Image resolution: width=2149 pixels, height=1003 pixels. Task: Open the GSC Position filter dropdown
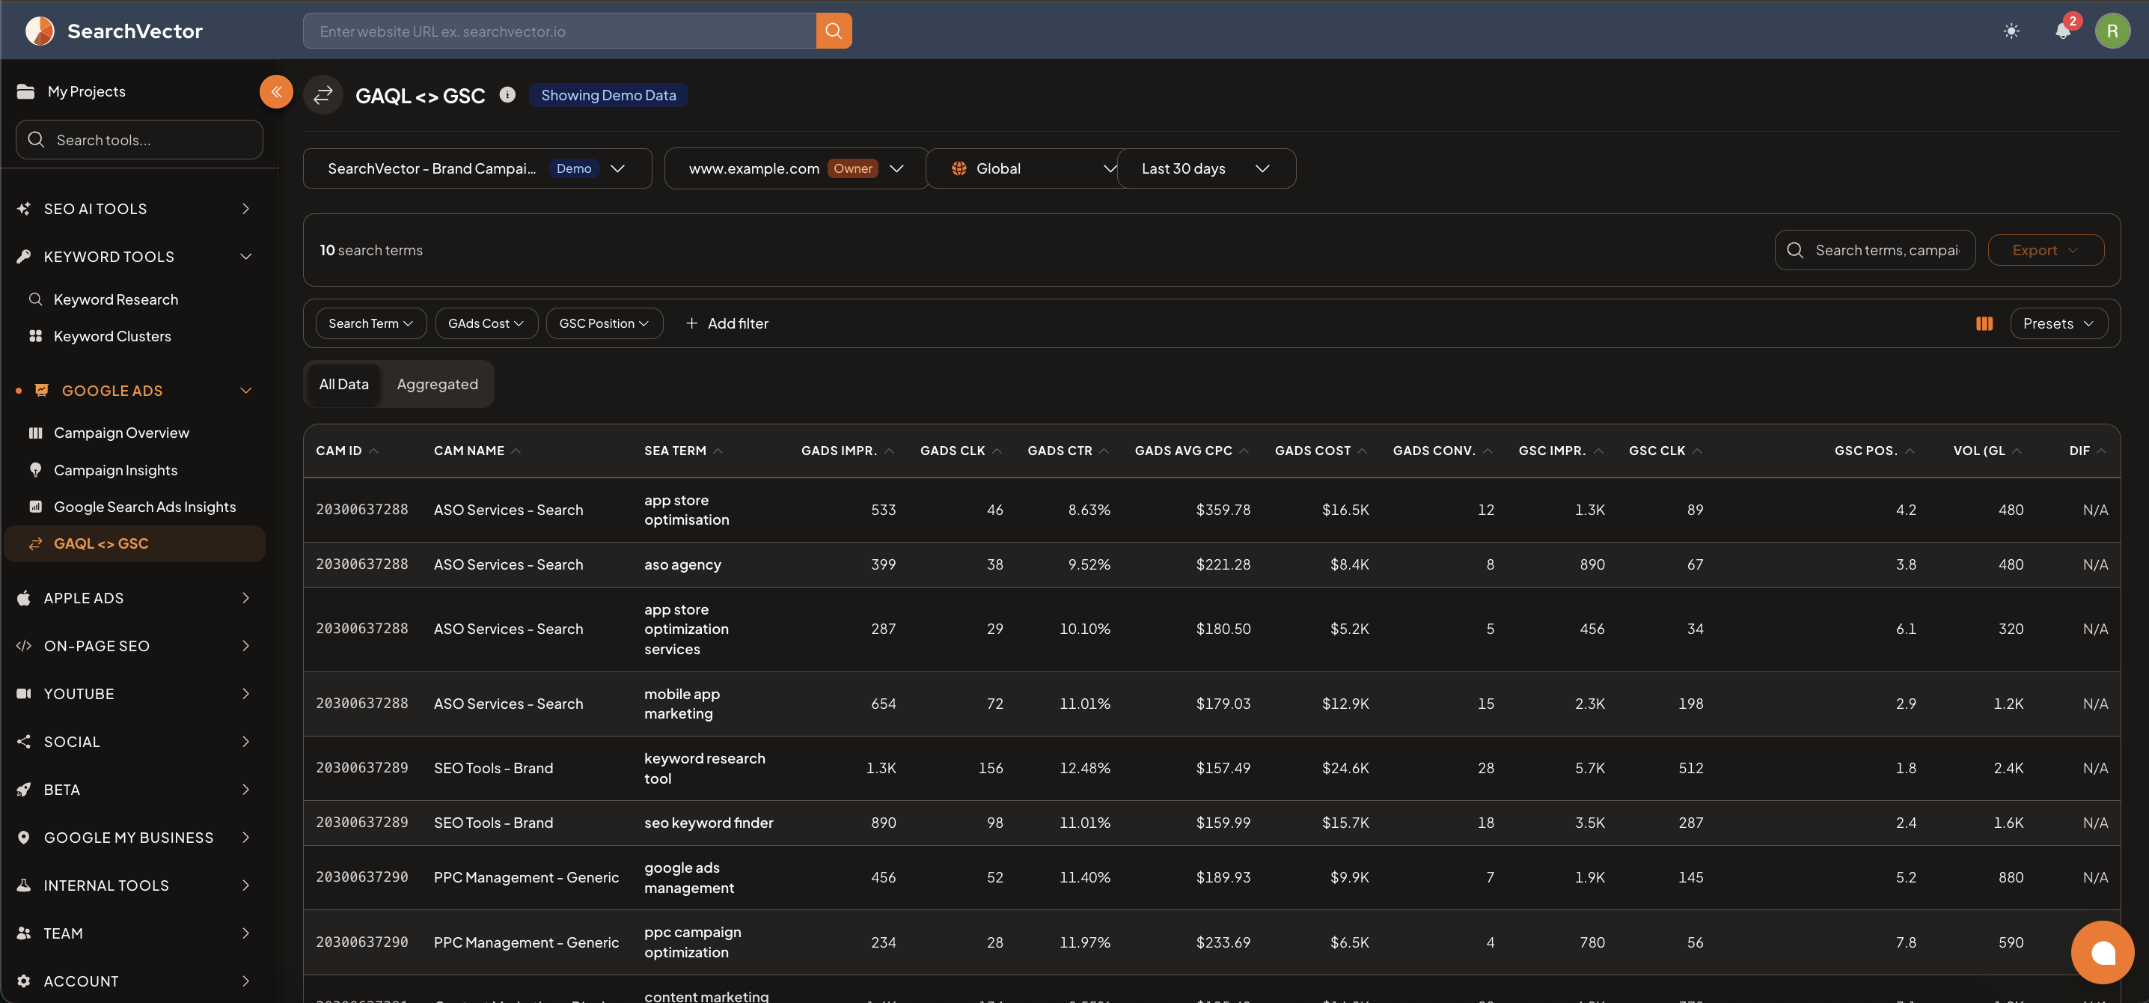click(604, 323)
